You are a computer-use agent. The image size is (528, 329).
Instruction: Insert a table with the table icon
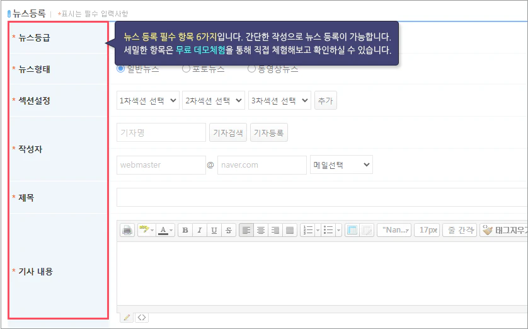click(x=352, y=230)
